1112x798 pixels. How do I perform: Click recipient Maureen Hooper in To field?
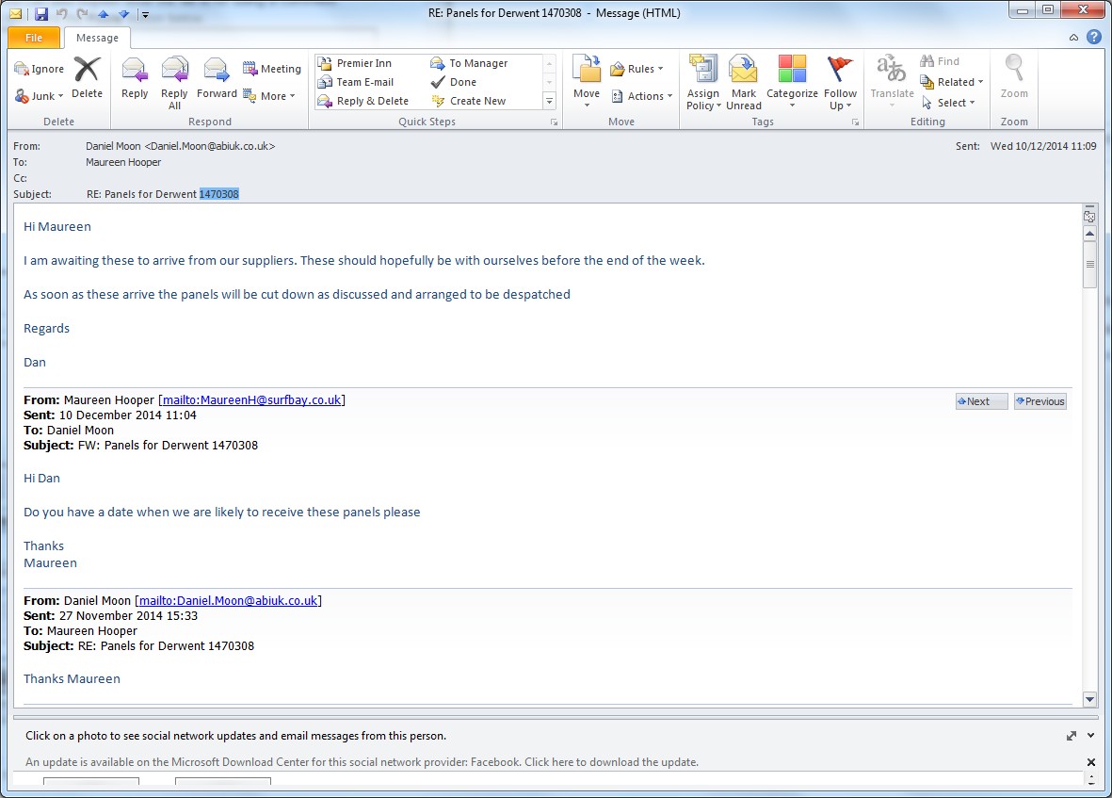(x=123, y=162)
